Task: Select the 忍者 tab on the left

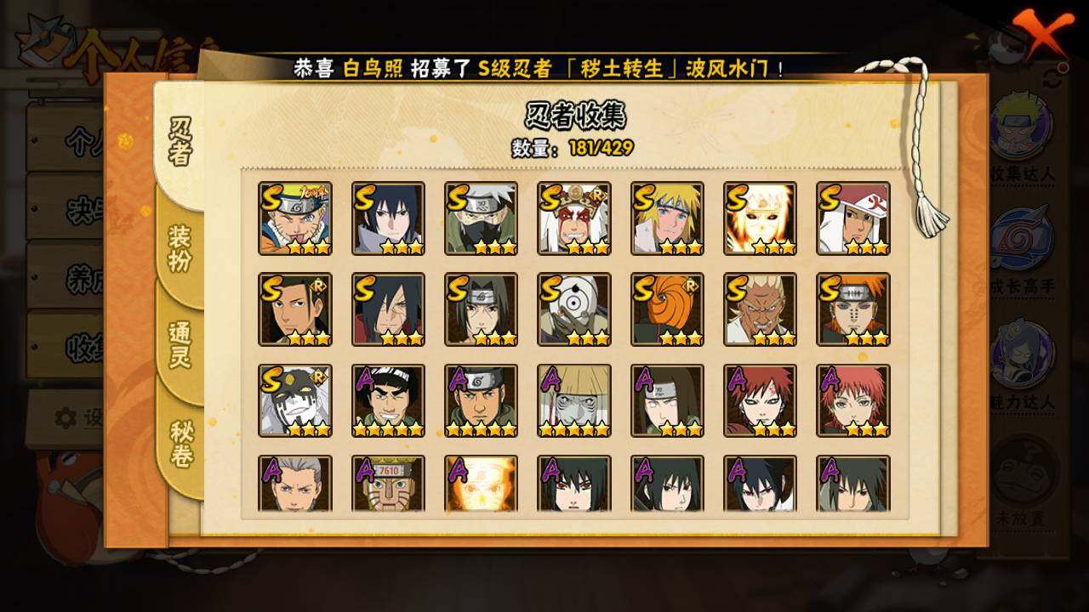Action: [x=180, y=141]
